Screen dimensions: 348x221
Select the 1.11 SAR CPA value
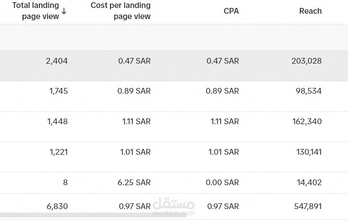coord(224,122)
